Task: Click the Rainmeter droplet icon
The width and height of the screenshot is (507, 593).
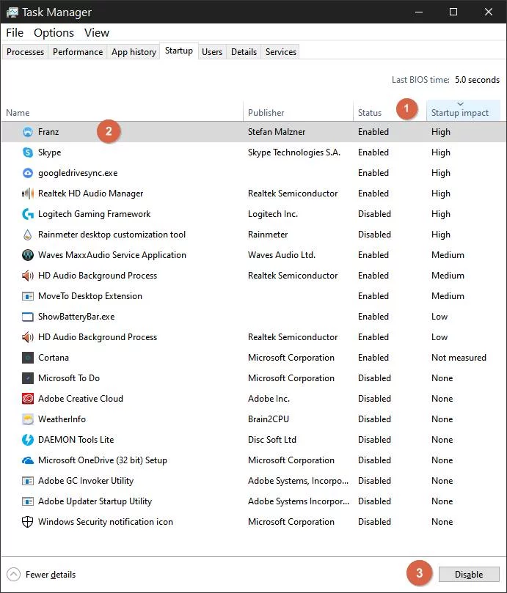Action: pos(28,235)
